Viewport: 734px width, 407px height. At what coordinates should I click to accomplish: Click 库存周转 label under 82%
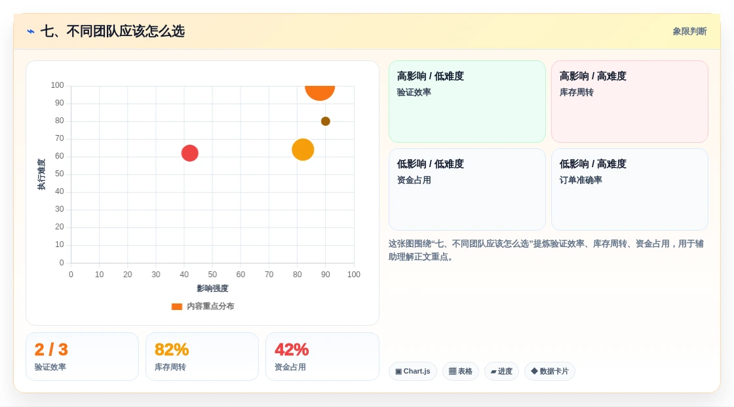coord(170,367)
